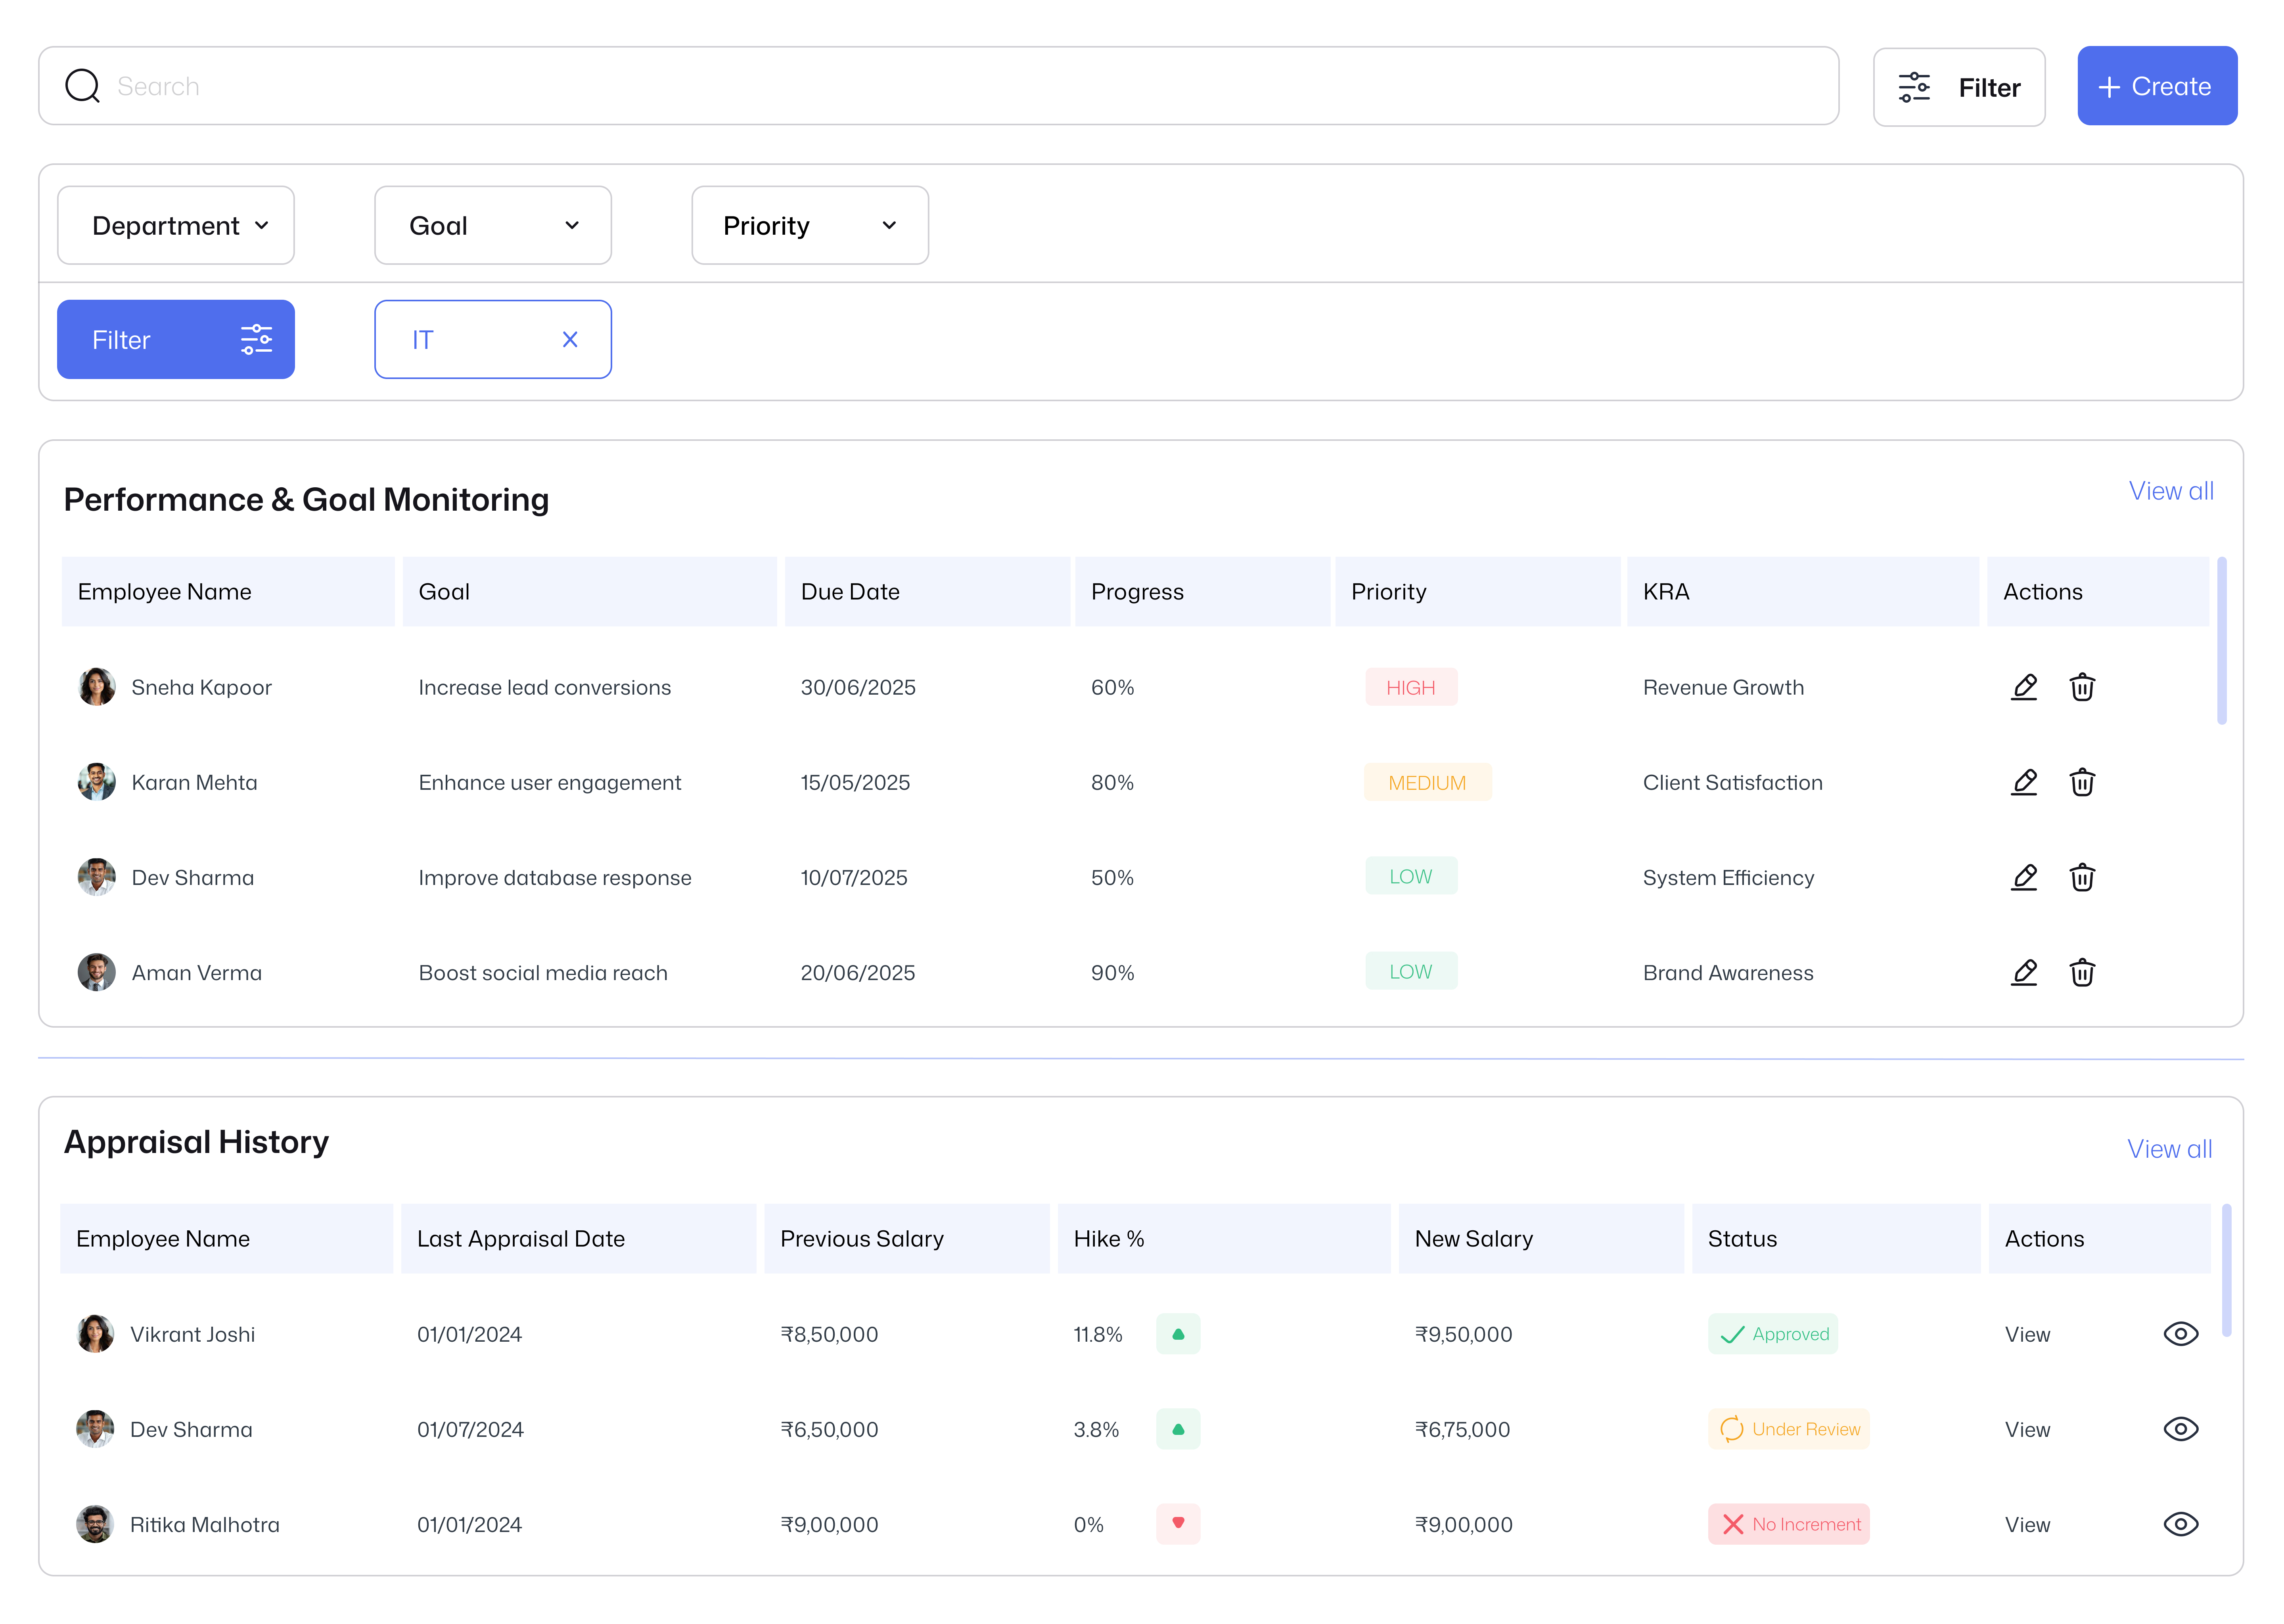Click the plus icon in the Create button

pyautogui.click(x=2110, y=86)
